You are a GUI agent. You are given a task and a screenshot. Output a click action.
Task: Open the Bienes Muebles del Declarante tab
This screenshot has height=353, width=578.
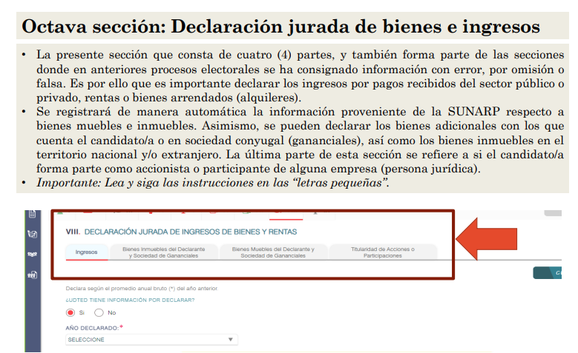click(273, 252)
